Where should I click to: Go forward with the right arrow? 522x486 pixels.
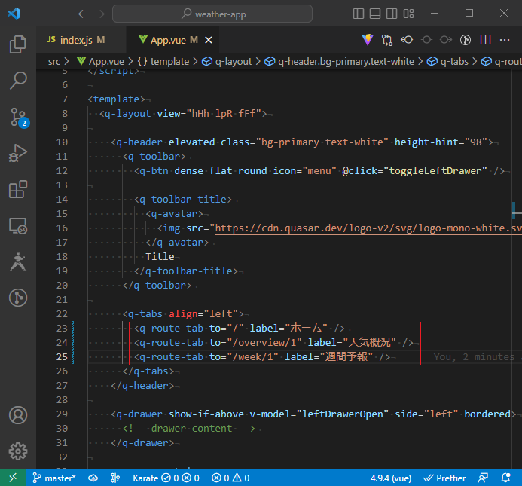(x=99, y=14)
